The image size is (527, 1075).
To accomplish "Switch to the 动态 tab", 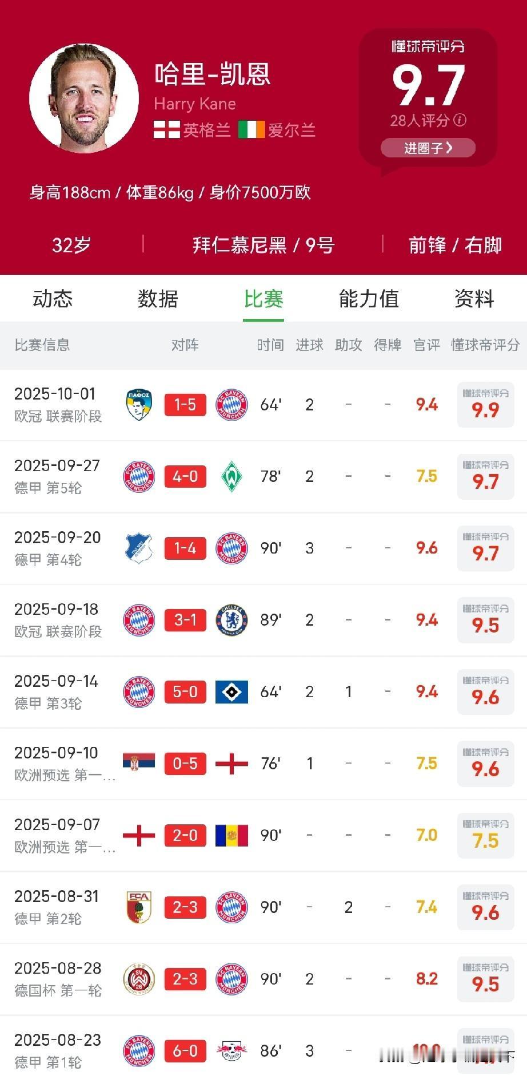I will (x=53, y=299).
